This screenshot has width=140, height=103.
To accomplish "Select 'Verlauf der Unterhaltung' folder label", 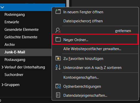I will (x=25, y=67).
